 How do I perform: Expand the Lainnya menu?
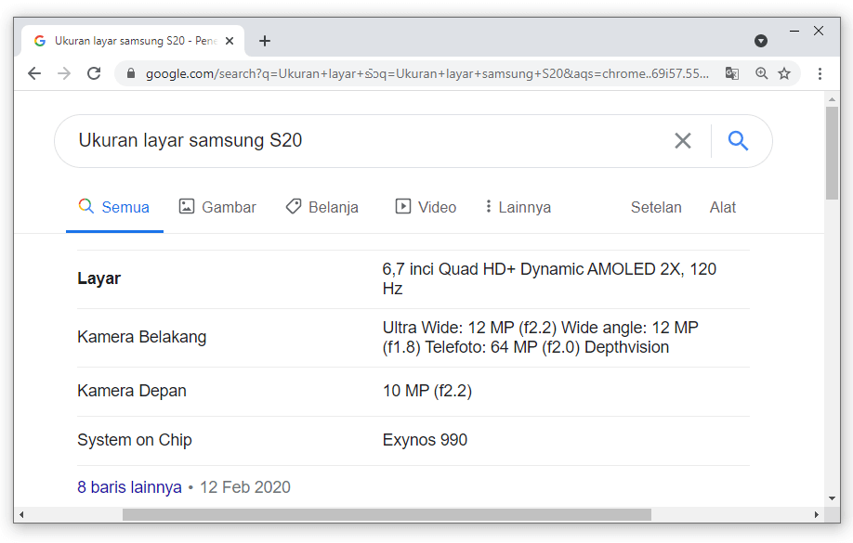518,207
